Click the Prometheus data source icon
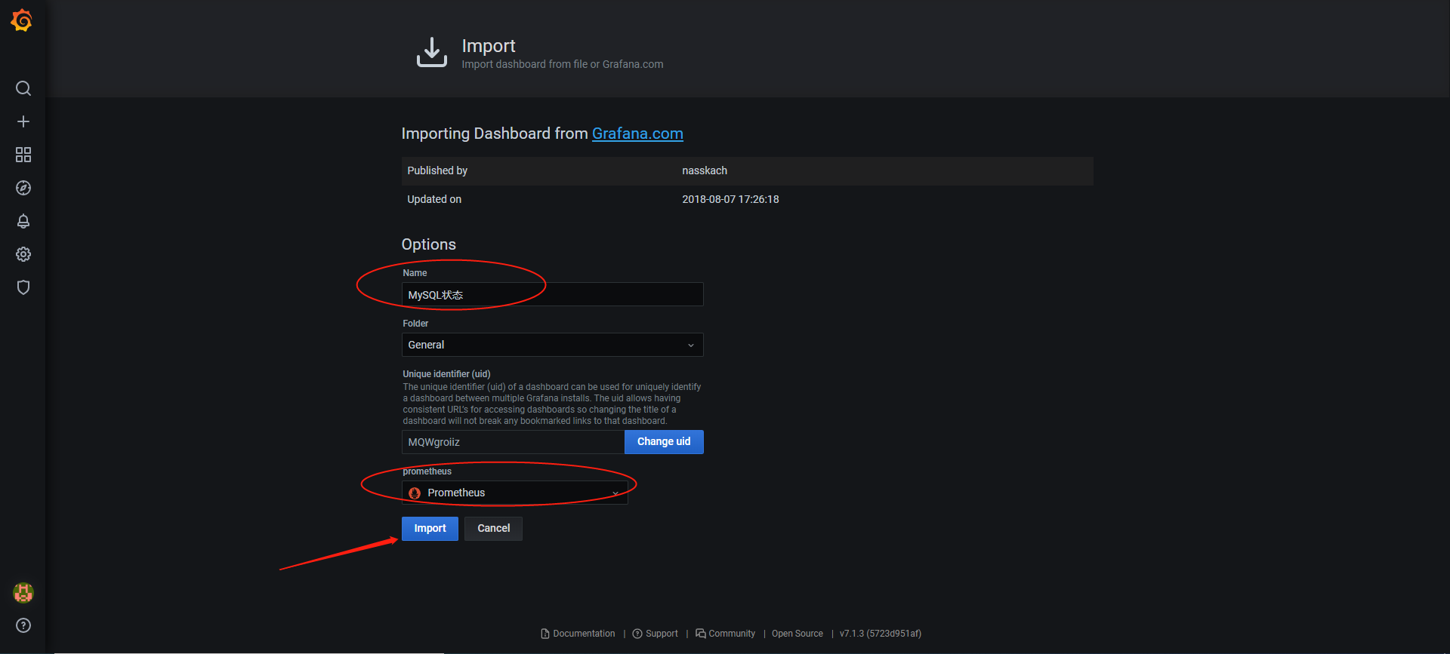1450x654 pixels. point(415,493)
